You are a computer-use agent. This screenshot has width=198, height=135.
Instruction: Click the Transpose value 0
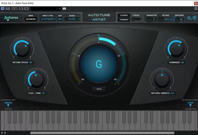154,19
